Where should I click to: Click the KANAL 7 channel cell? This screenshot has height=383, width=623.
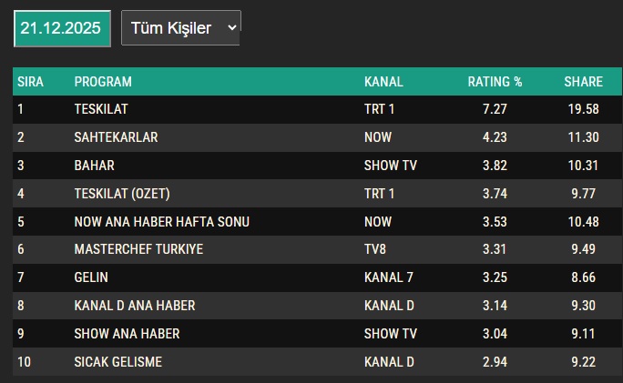[389, 277]
